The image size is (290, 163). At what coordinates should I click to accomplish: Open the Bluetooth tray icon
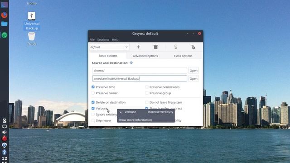(5, 152)
